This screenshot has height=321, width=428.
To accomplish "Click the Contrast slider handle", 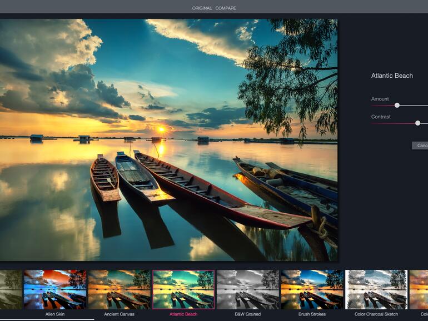I will (x=417, y=123).
